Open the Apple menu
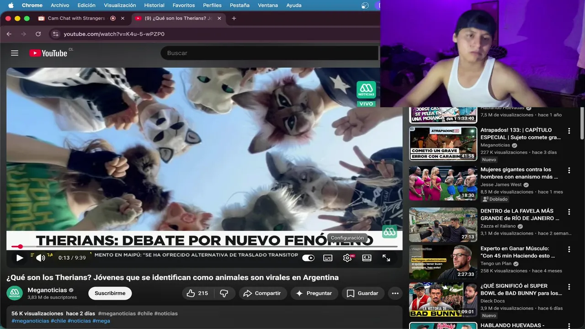Screen dimensions: 585x329 11,5
